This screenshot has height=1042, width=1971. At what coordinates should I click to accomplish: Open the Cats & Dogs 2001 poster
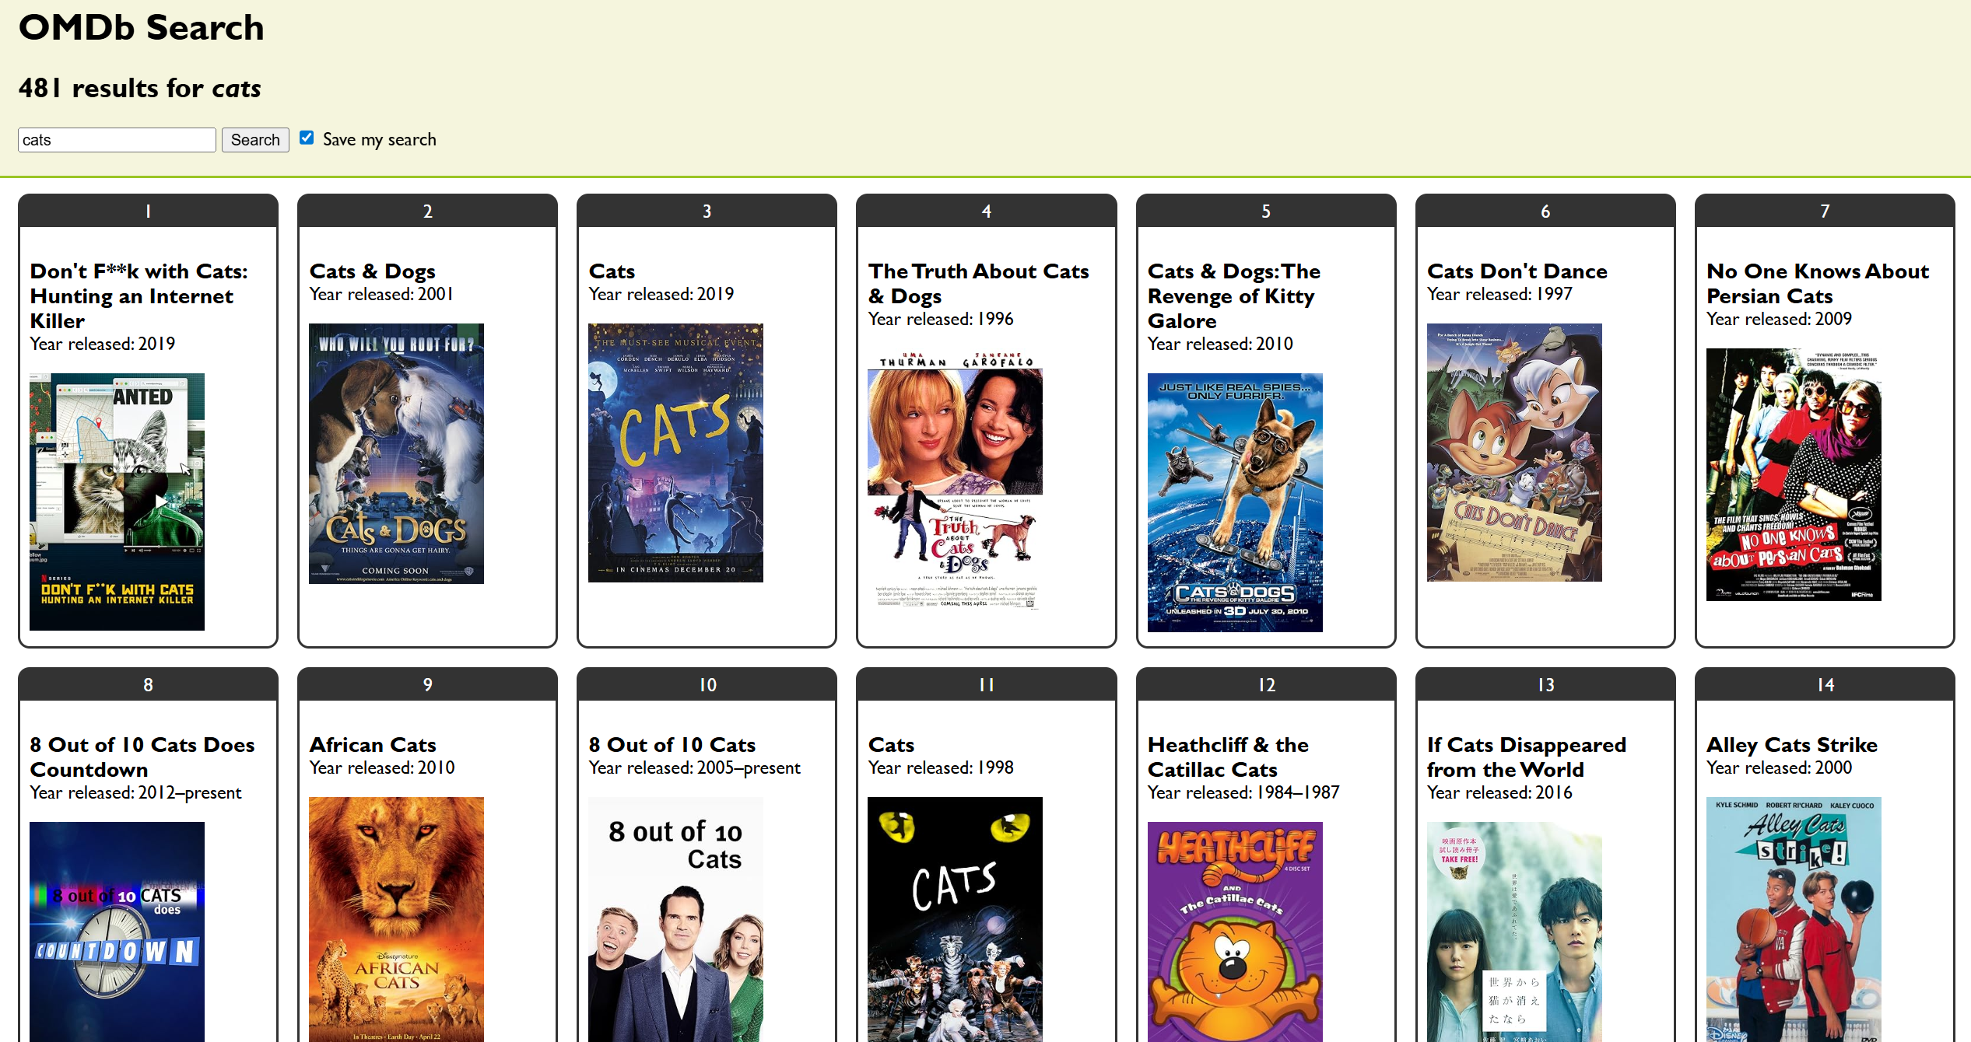(x=396, y=453)
